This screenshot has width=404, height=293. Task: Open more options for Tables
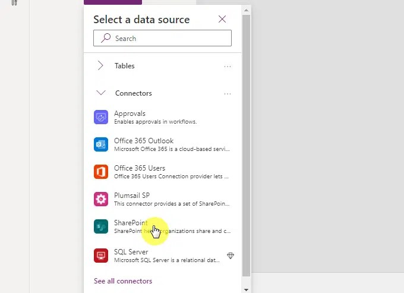click(x=228, y=67)
